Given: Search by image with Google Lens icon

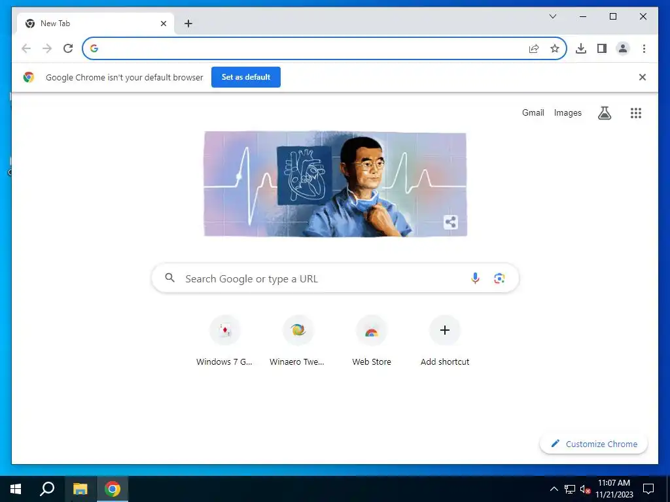Looking at the screenshot, I should 499,278.
